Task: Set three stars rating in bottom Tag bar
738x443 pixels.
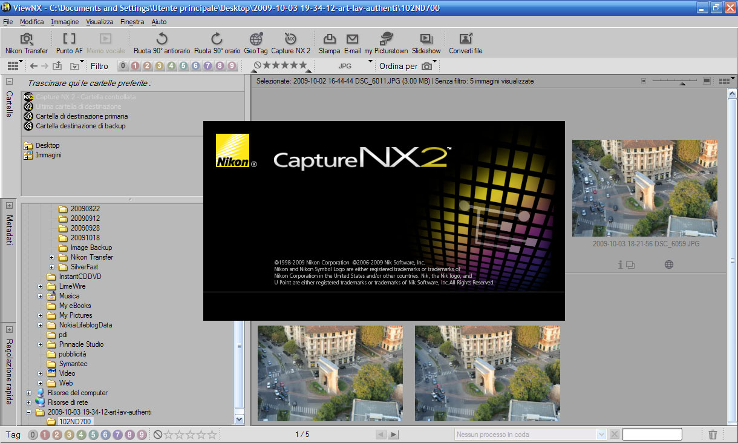Action: tap(191, 435)
